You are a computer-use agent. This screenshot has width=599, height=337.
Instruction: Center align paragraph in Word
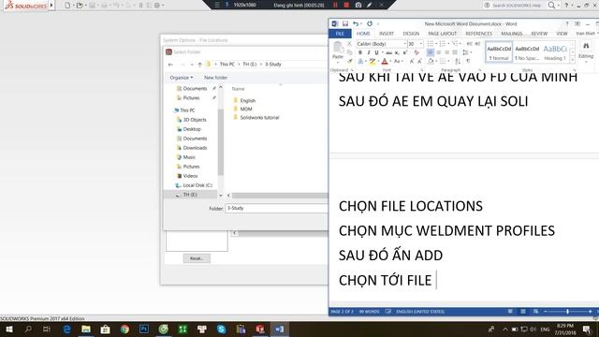tap(439, 52)
